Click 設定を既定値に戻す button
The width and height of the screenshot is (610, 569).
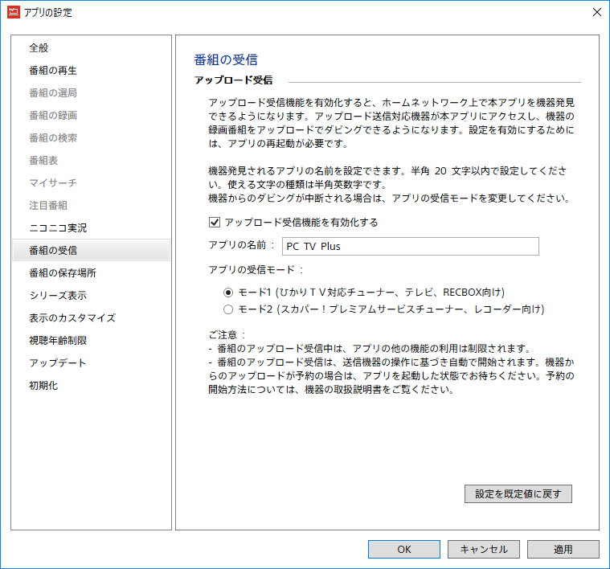point(518,494)
